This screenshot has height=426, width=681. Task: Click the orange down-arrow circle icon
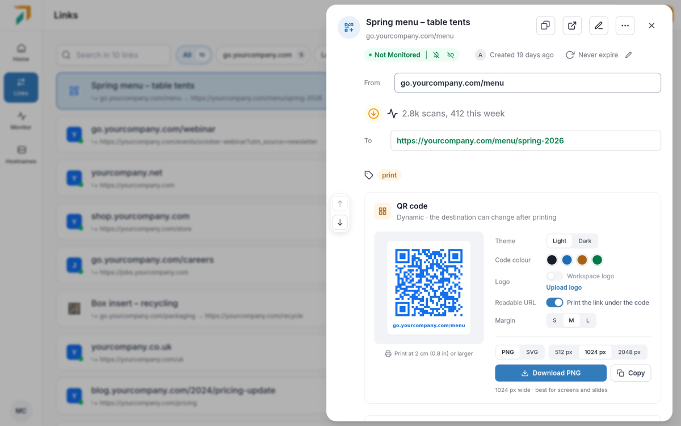tap(373, 114)
